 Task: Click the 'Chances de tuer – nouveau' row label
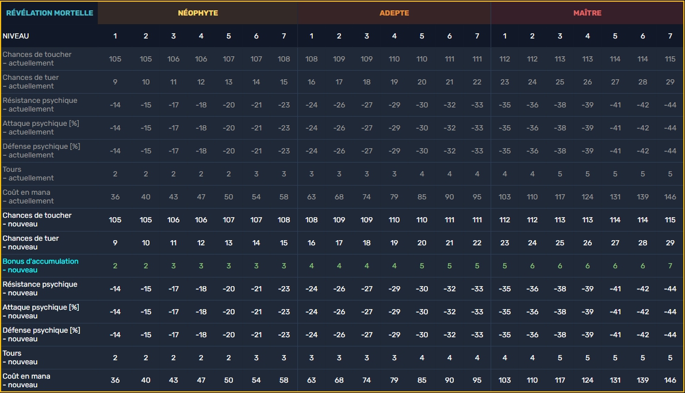point(30,242)
